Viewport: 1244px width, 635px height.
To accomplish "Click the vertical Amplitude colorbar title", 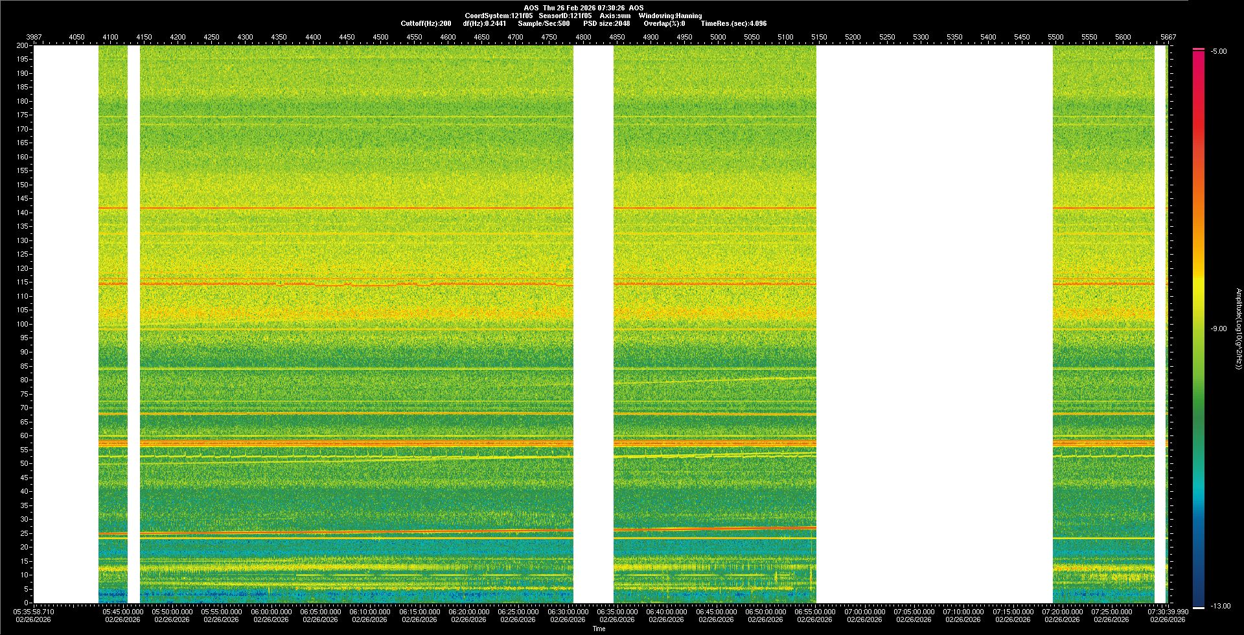I will click(1238, 329).
